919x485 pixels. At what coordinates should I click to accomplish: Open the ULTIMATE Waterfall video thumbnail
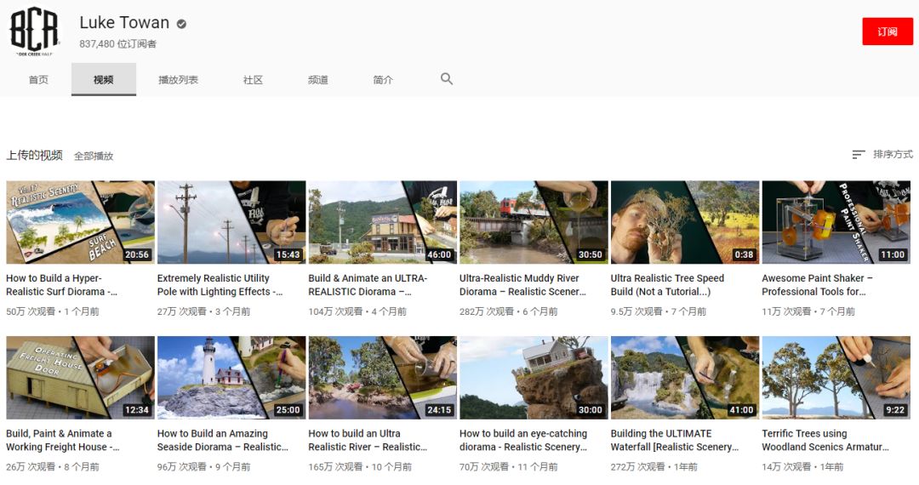coord(685,377)
